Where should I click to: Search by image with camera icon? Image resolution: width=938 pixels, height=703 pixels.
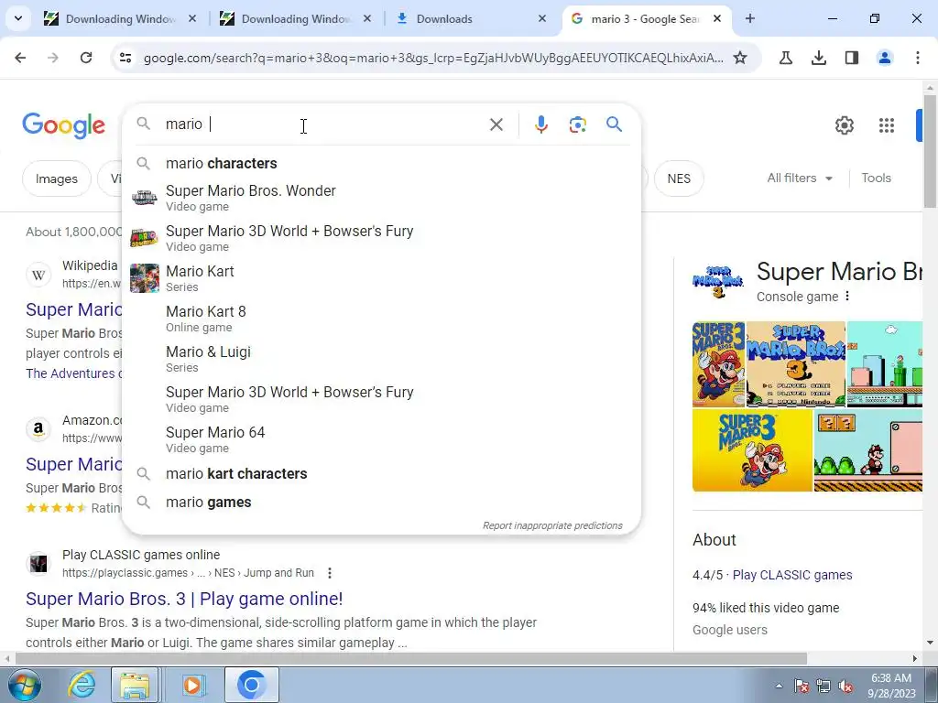coord(577,124)
